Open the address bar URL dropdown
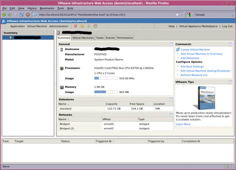 pyautogui.click(x=182, y=15)
